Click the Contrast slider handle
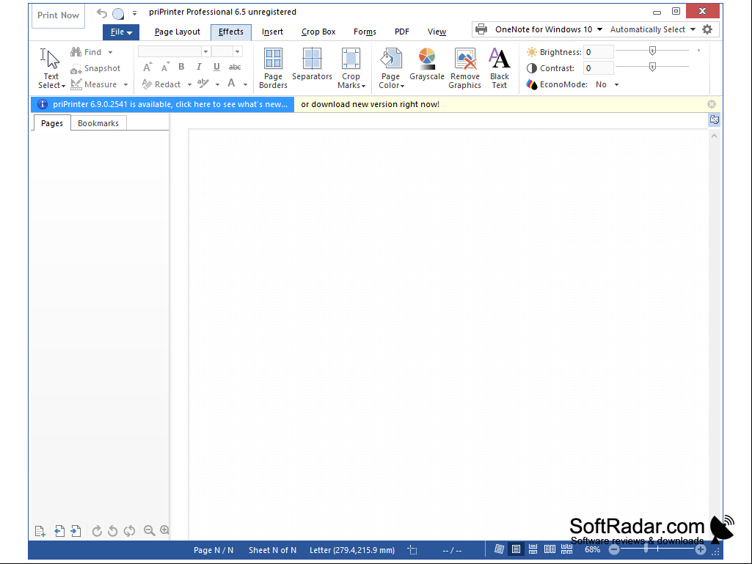This screenshot has width=752, height=564. coord(652,67)
